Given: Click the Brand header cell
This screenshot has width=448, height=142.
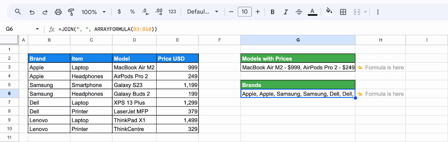Looking at the screenshot, I should [49, 58].
